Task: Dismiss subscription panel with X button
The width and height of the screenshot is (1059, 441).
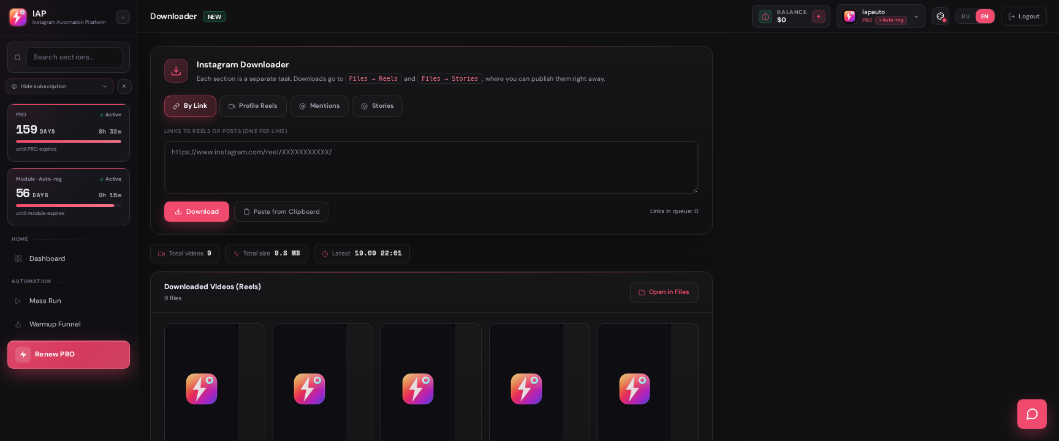Action: (x=124, y=86)
